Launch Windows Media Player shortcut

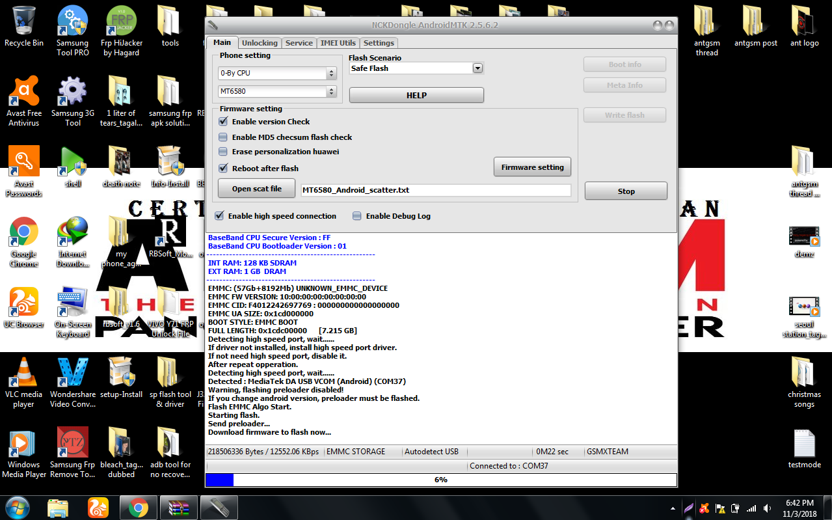click(24, 452)
